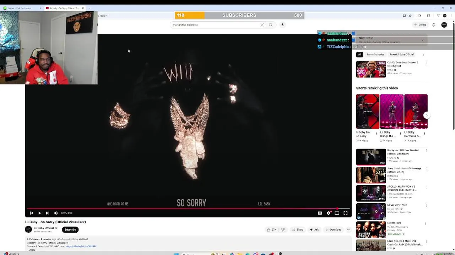Open options for 'Coulda Been Love Season 2'
This screenshot has height=255, width=455.
click(426, 63)
